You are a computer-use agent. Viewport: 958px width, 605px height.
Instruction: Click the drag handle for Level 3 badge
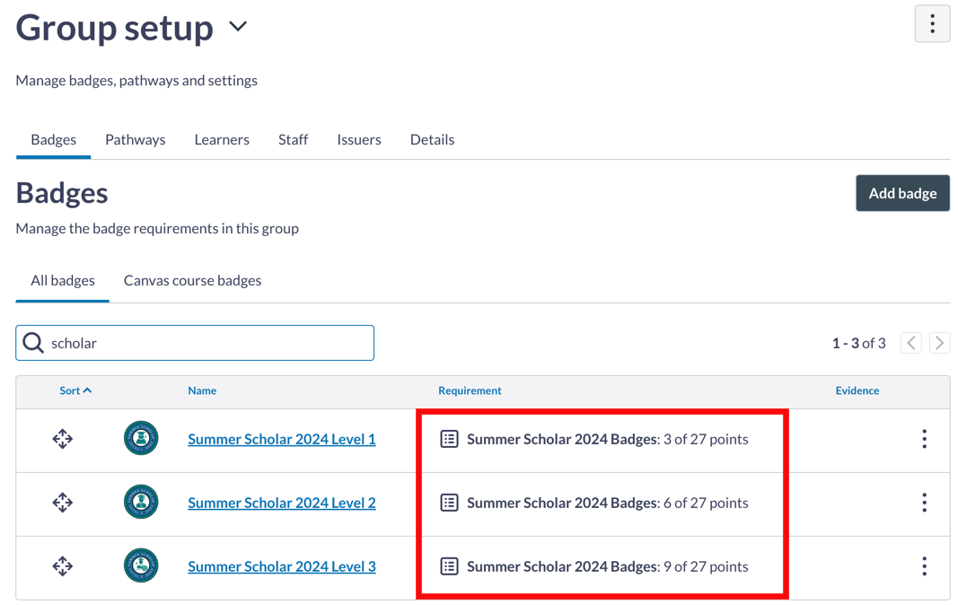click(x=62, y=566)
